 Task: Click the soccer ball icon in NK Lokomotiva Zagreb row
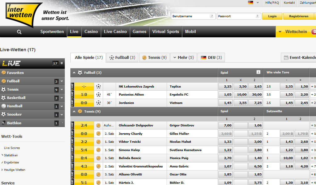point(98,87)
